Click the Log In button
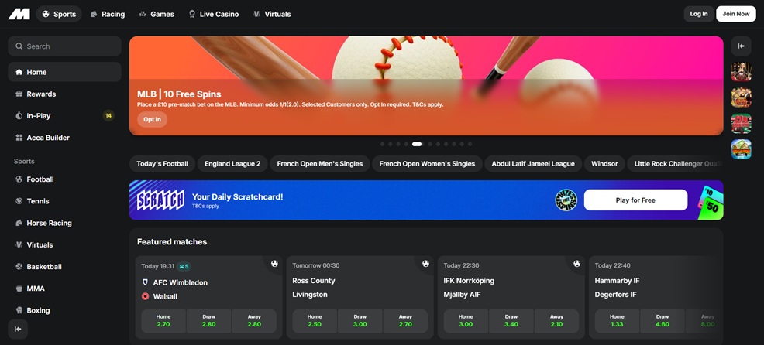Viewport: 764px width, 345px height. click(x=698, y=14)
